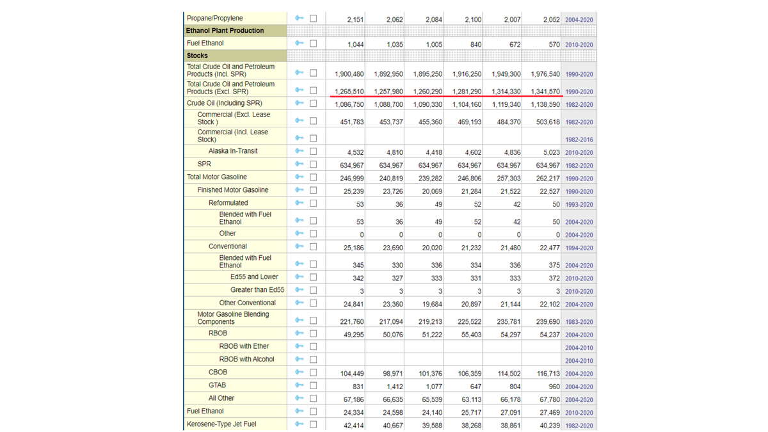
Task: Click the value 116,713 in the CBOB row
Action: (x=548, y=374)
